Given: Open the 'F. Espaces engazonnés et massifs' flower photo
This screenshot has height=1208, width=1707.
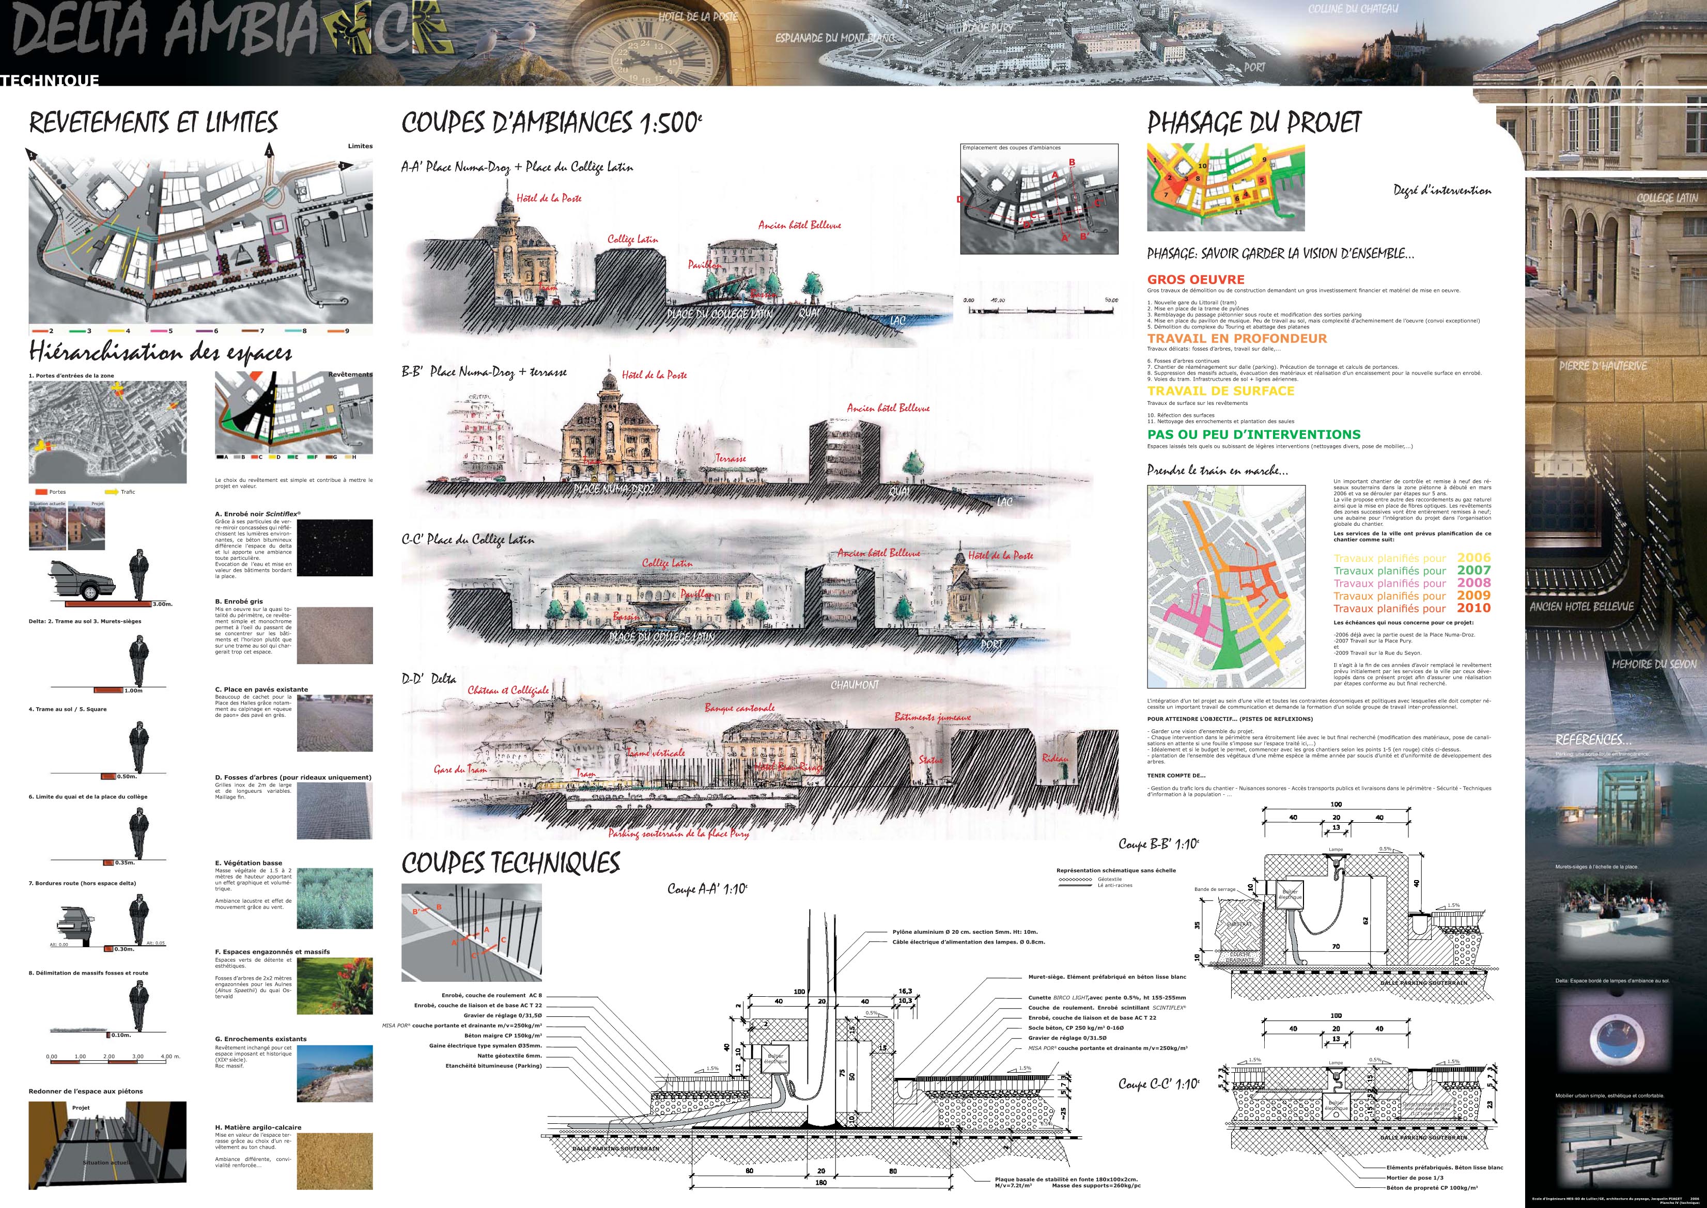Looking at the screenshot, I should 335,985.
